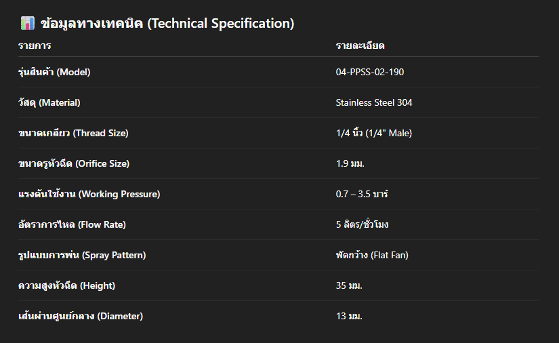Viewport: 559px width, 343px height.
Task: Click the Stainless Steel 304 value
Action: (x=374, y=102)
